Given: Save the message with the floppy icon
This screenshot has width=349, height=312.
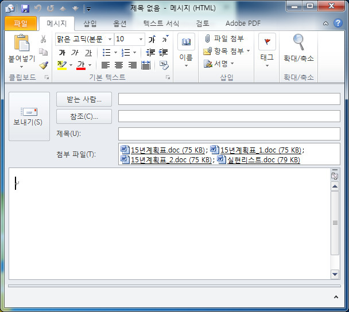Looking at the screenshot, I should 25,9.
